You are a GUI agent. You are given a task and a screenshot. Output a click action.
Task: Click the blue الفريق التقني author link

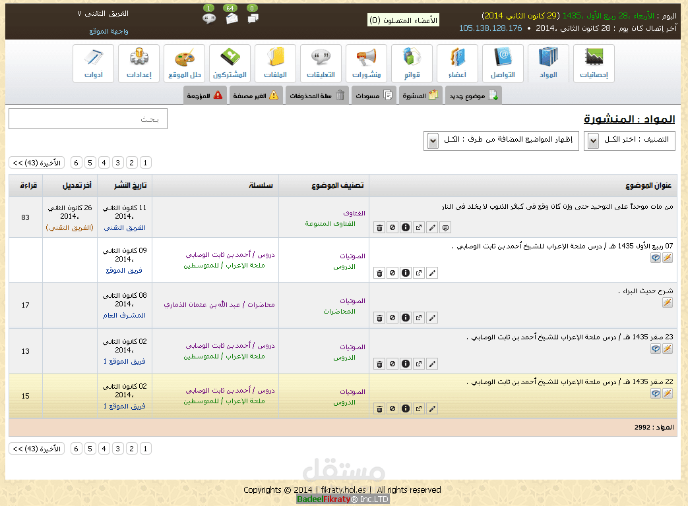[125, 228]
